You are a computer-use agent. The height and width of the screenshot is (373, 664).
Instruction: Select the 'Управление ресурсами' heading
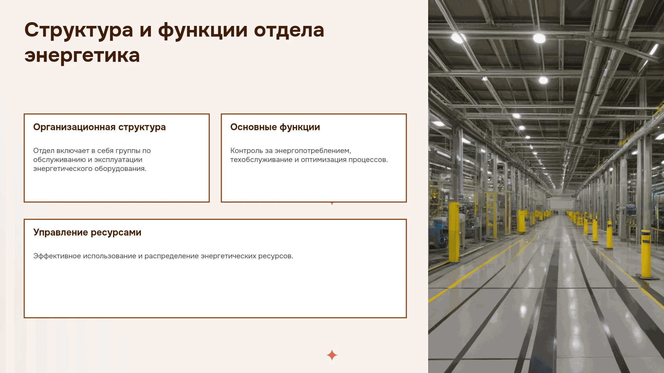point(87,232)
